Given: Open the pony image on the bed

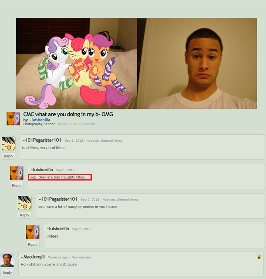Looking at the screenshot, I should tap(77, 64).
